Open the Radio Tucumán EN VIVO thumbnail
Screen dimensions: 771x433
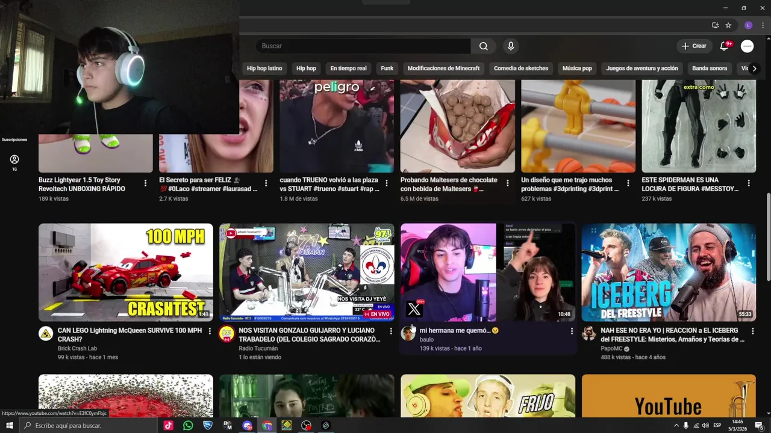[307, 272]
